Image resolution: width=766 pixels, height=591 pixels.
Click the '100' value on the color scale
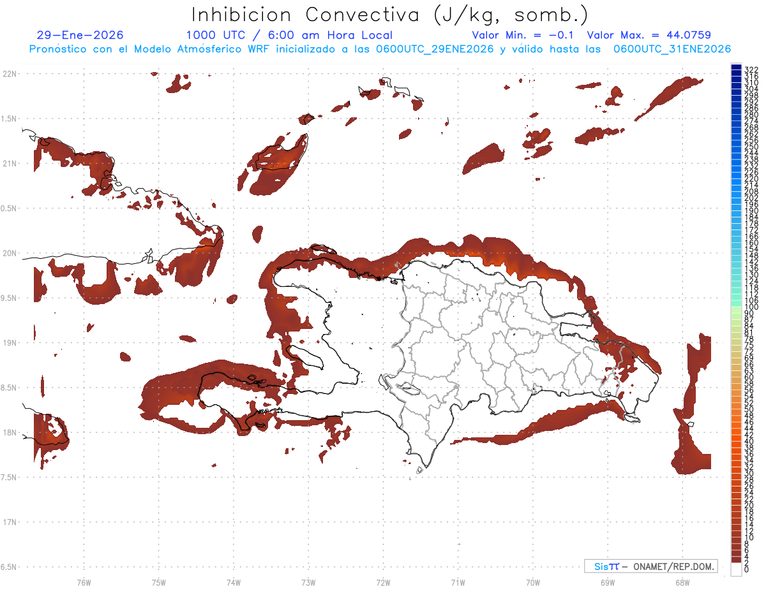tap(751, 308)
